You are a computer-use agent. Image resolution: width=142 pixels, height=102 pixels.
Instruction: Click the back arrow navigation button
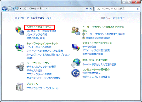pyautogui.click(x=4, y=9)
